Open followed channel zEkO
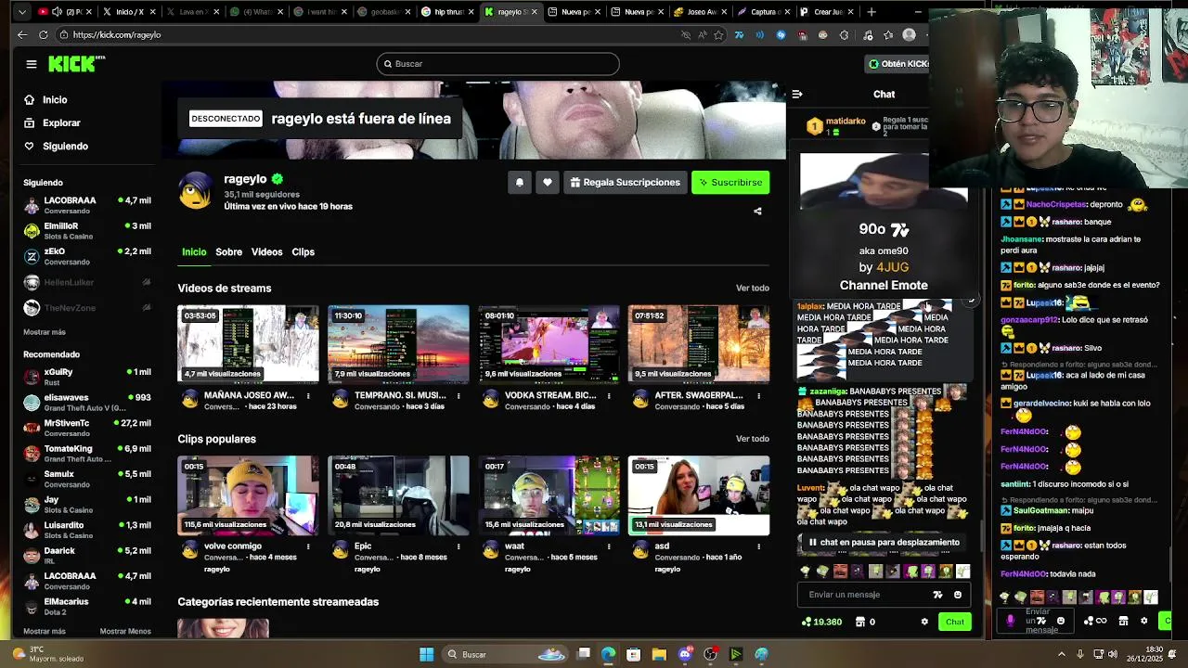 tap(87, 256)
